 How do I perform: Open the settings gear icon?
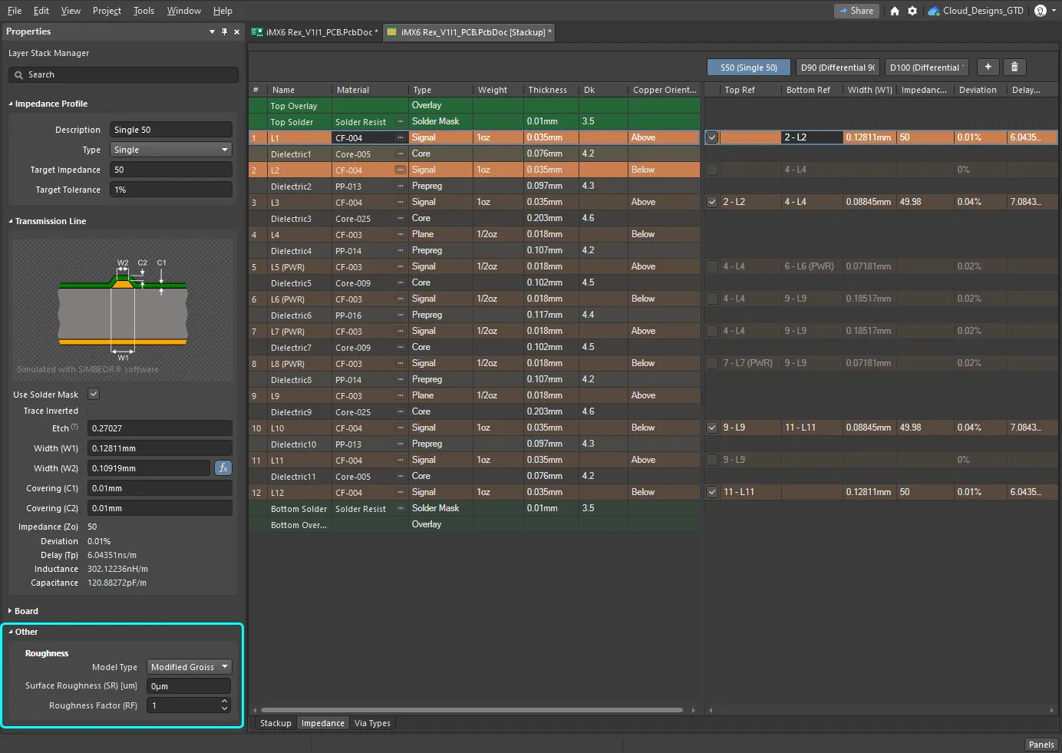click(912, 11)
